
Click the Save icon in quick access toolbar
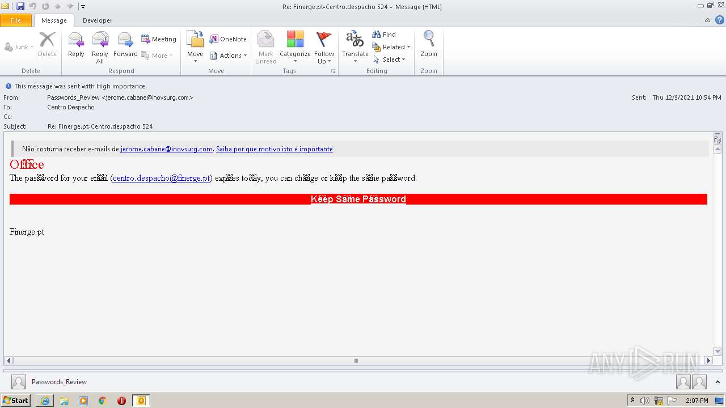[x=20, y=6]
